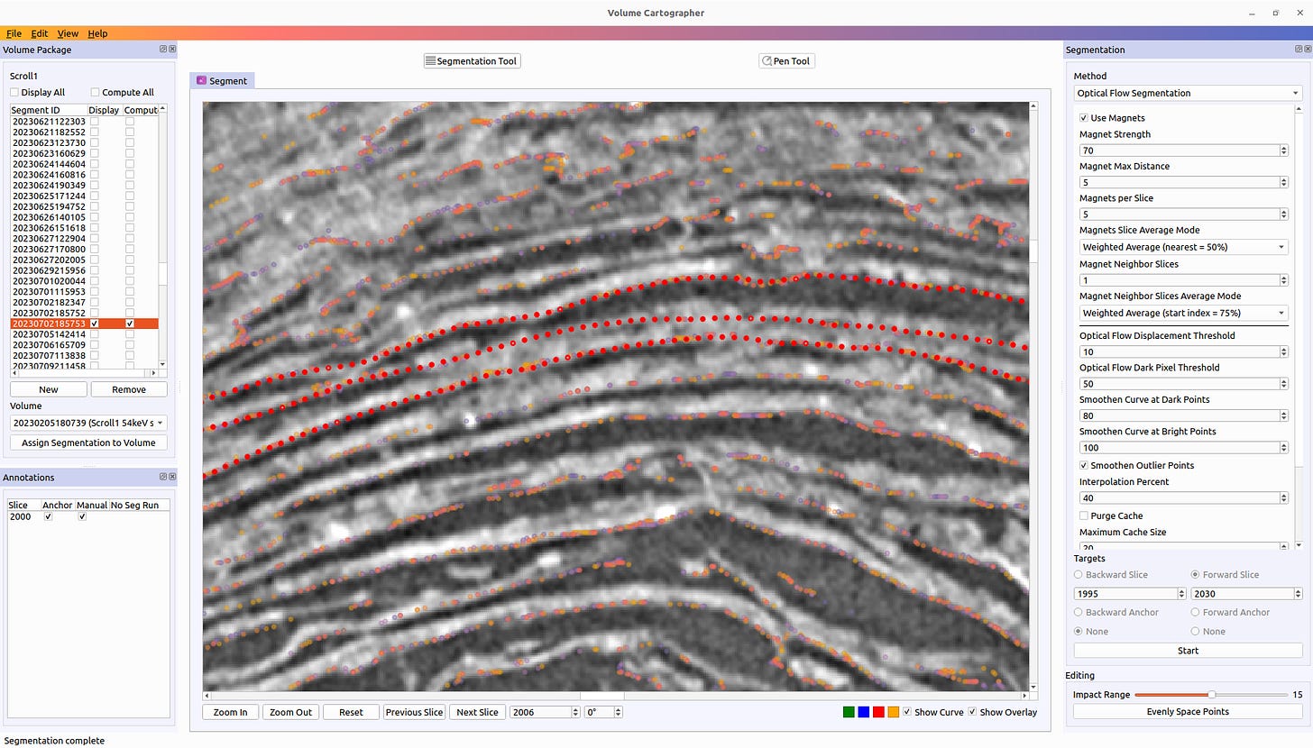Toggle Anchor checkbox for slice 2000
Screen dimensions: 1313x748
pyautogui.click(x=48, y=516)
